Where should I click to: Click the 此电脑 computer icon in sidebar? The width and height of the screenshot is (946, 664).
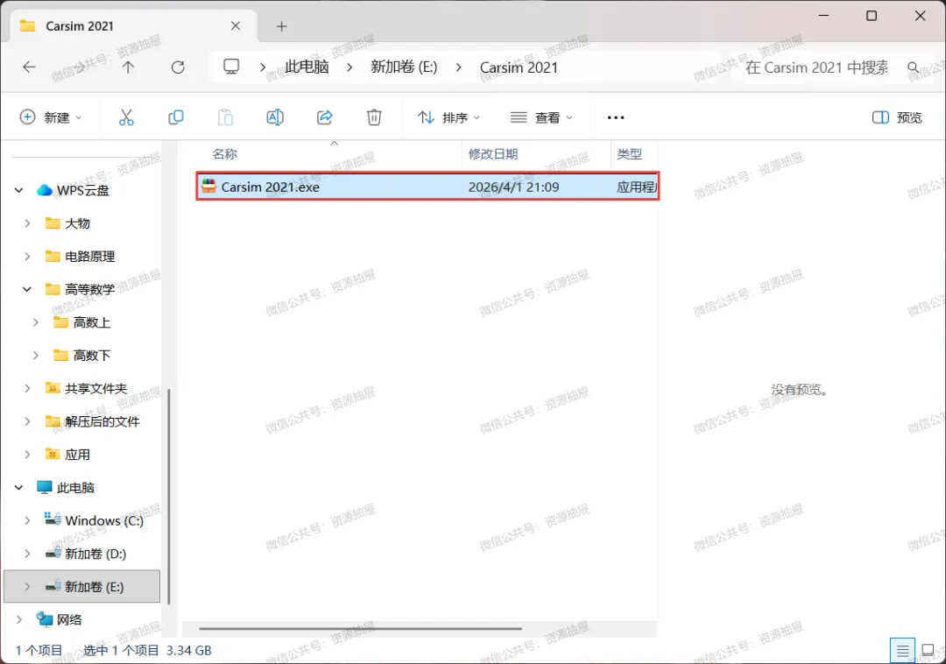(x=44, y=487)
